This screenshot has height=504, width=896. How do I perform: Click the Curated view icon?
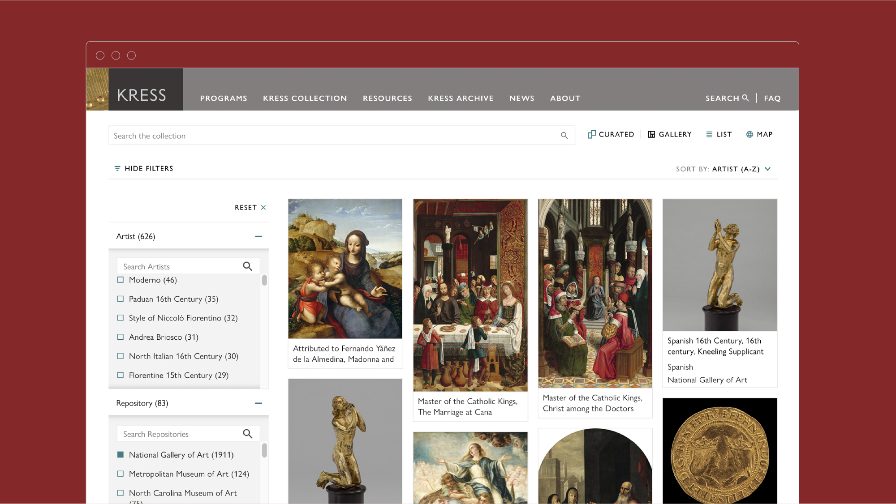[x=591, y=134]
